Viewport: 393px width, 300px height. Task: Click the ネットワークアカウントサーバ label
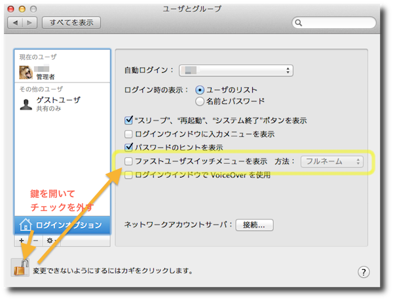tap(178, 224)
